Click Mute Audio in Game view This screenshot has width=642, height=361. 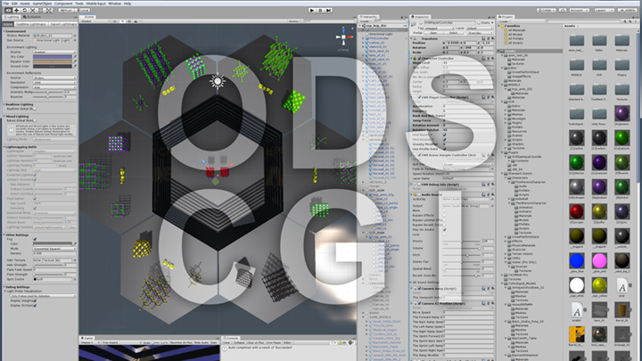point(202,342)
